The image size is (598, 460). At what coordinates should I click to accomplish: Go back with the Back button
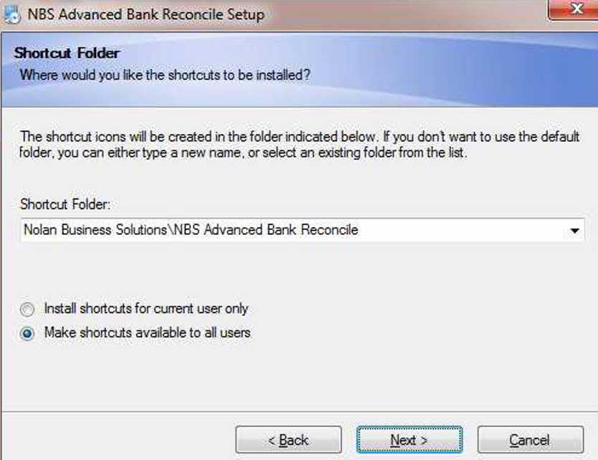[288, 439]
